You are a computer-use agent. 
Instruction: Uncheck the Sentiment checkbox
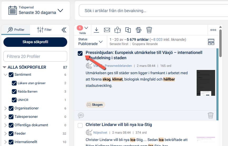(11, 75)
